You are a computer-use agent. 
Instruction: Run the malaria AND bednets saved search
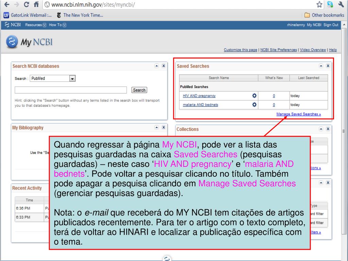click(x=201, y=105)
